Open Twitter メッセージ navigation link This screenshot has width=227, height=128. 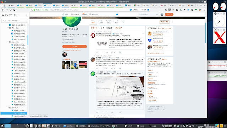coord(94,14)
